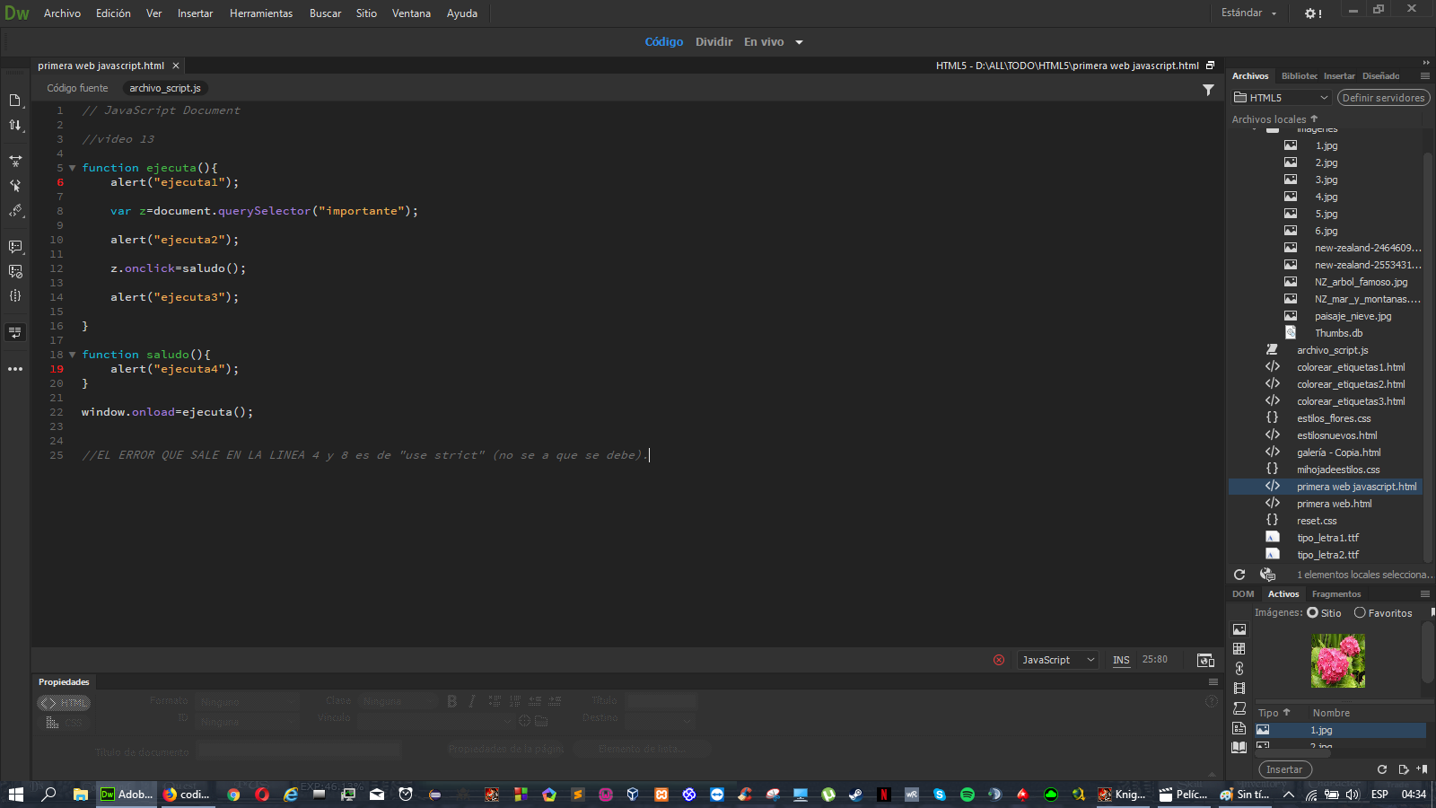Open the Sitio menu
This screenshot has width=1436, height=808.
tap(366, 13)
